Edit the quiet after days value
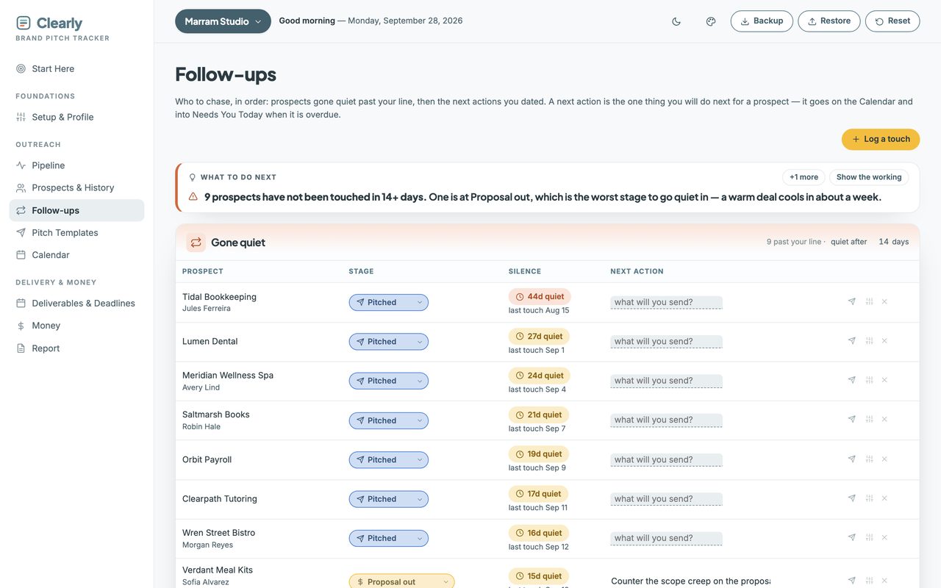Screen dimensions: 941x588 882,242
